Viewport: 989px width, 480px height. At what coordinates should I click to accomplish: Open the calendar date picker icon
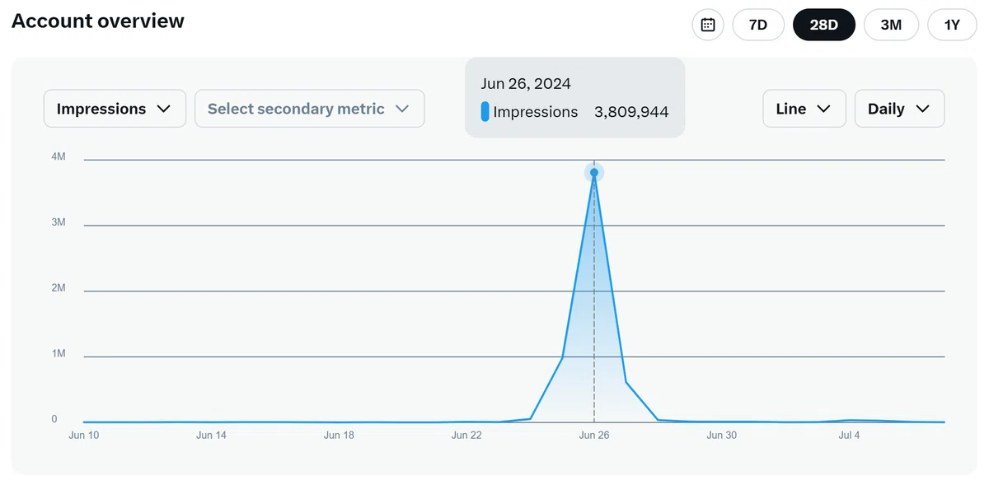(708, 25)
